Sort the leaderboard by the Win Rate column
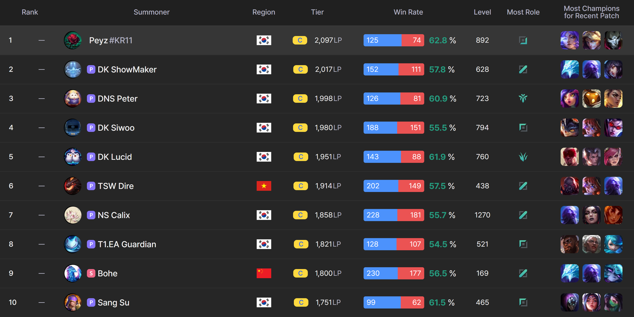Screen dimensions: 634x317 [408, 12]
